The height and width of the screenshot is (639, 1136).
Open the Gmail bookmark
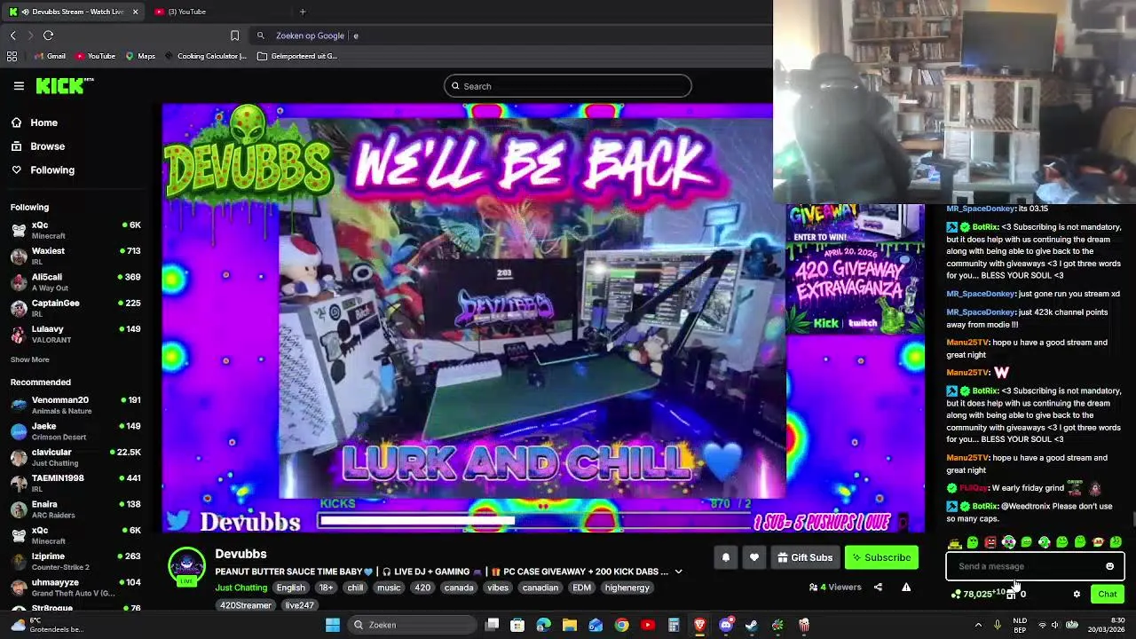point(50,56)
